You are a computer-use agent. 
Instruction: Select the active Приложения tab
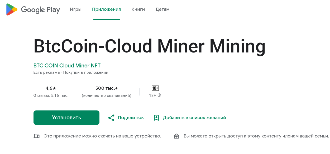(107, 9)
